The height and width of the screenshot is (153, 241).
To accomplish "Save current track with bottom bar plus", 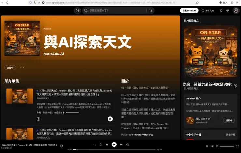I will click(61, 146).
